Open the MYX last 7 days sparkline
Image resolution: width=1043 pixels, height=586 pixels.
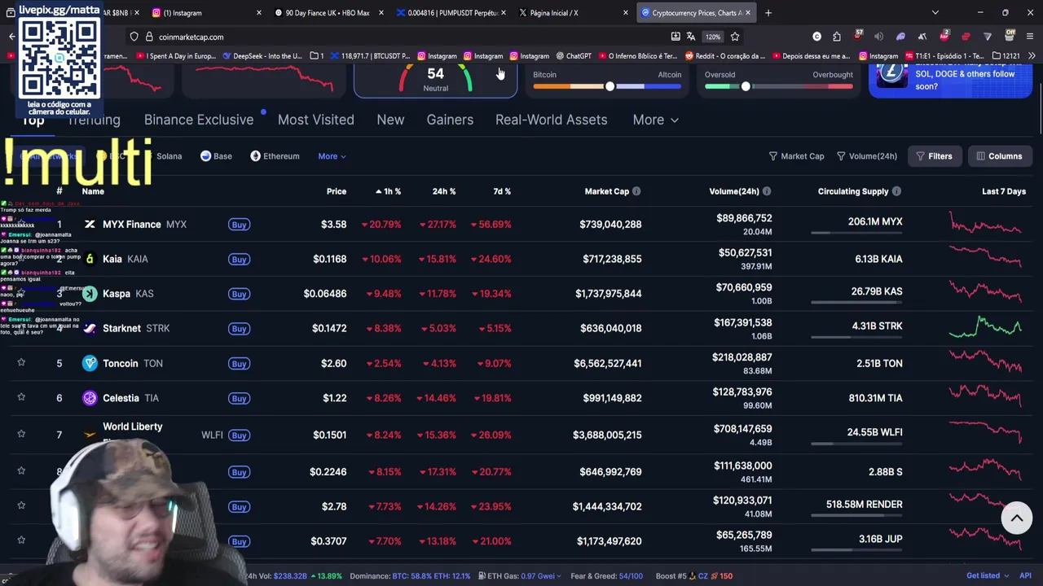point(984,224)
